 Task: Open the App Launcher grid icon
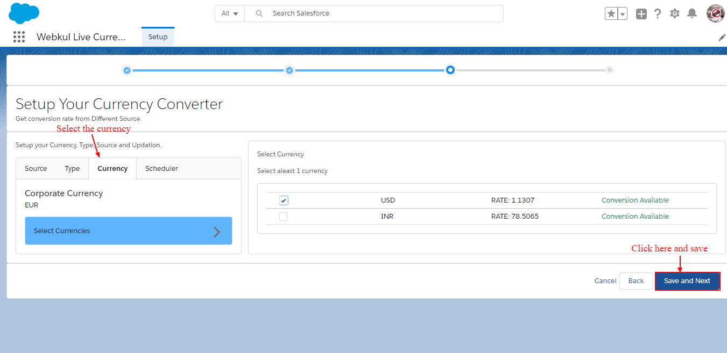pyautogui.click(x=19, y=37)
